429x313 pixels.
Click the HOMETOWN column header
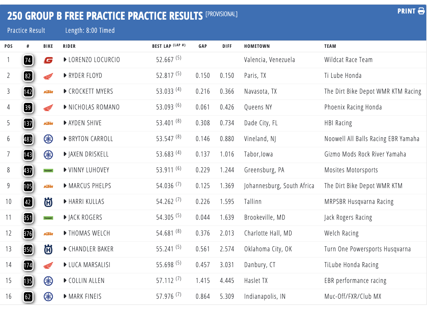(x=257, y=46)
